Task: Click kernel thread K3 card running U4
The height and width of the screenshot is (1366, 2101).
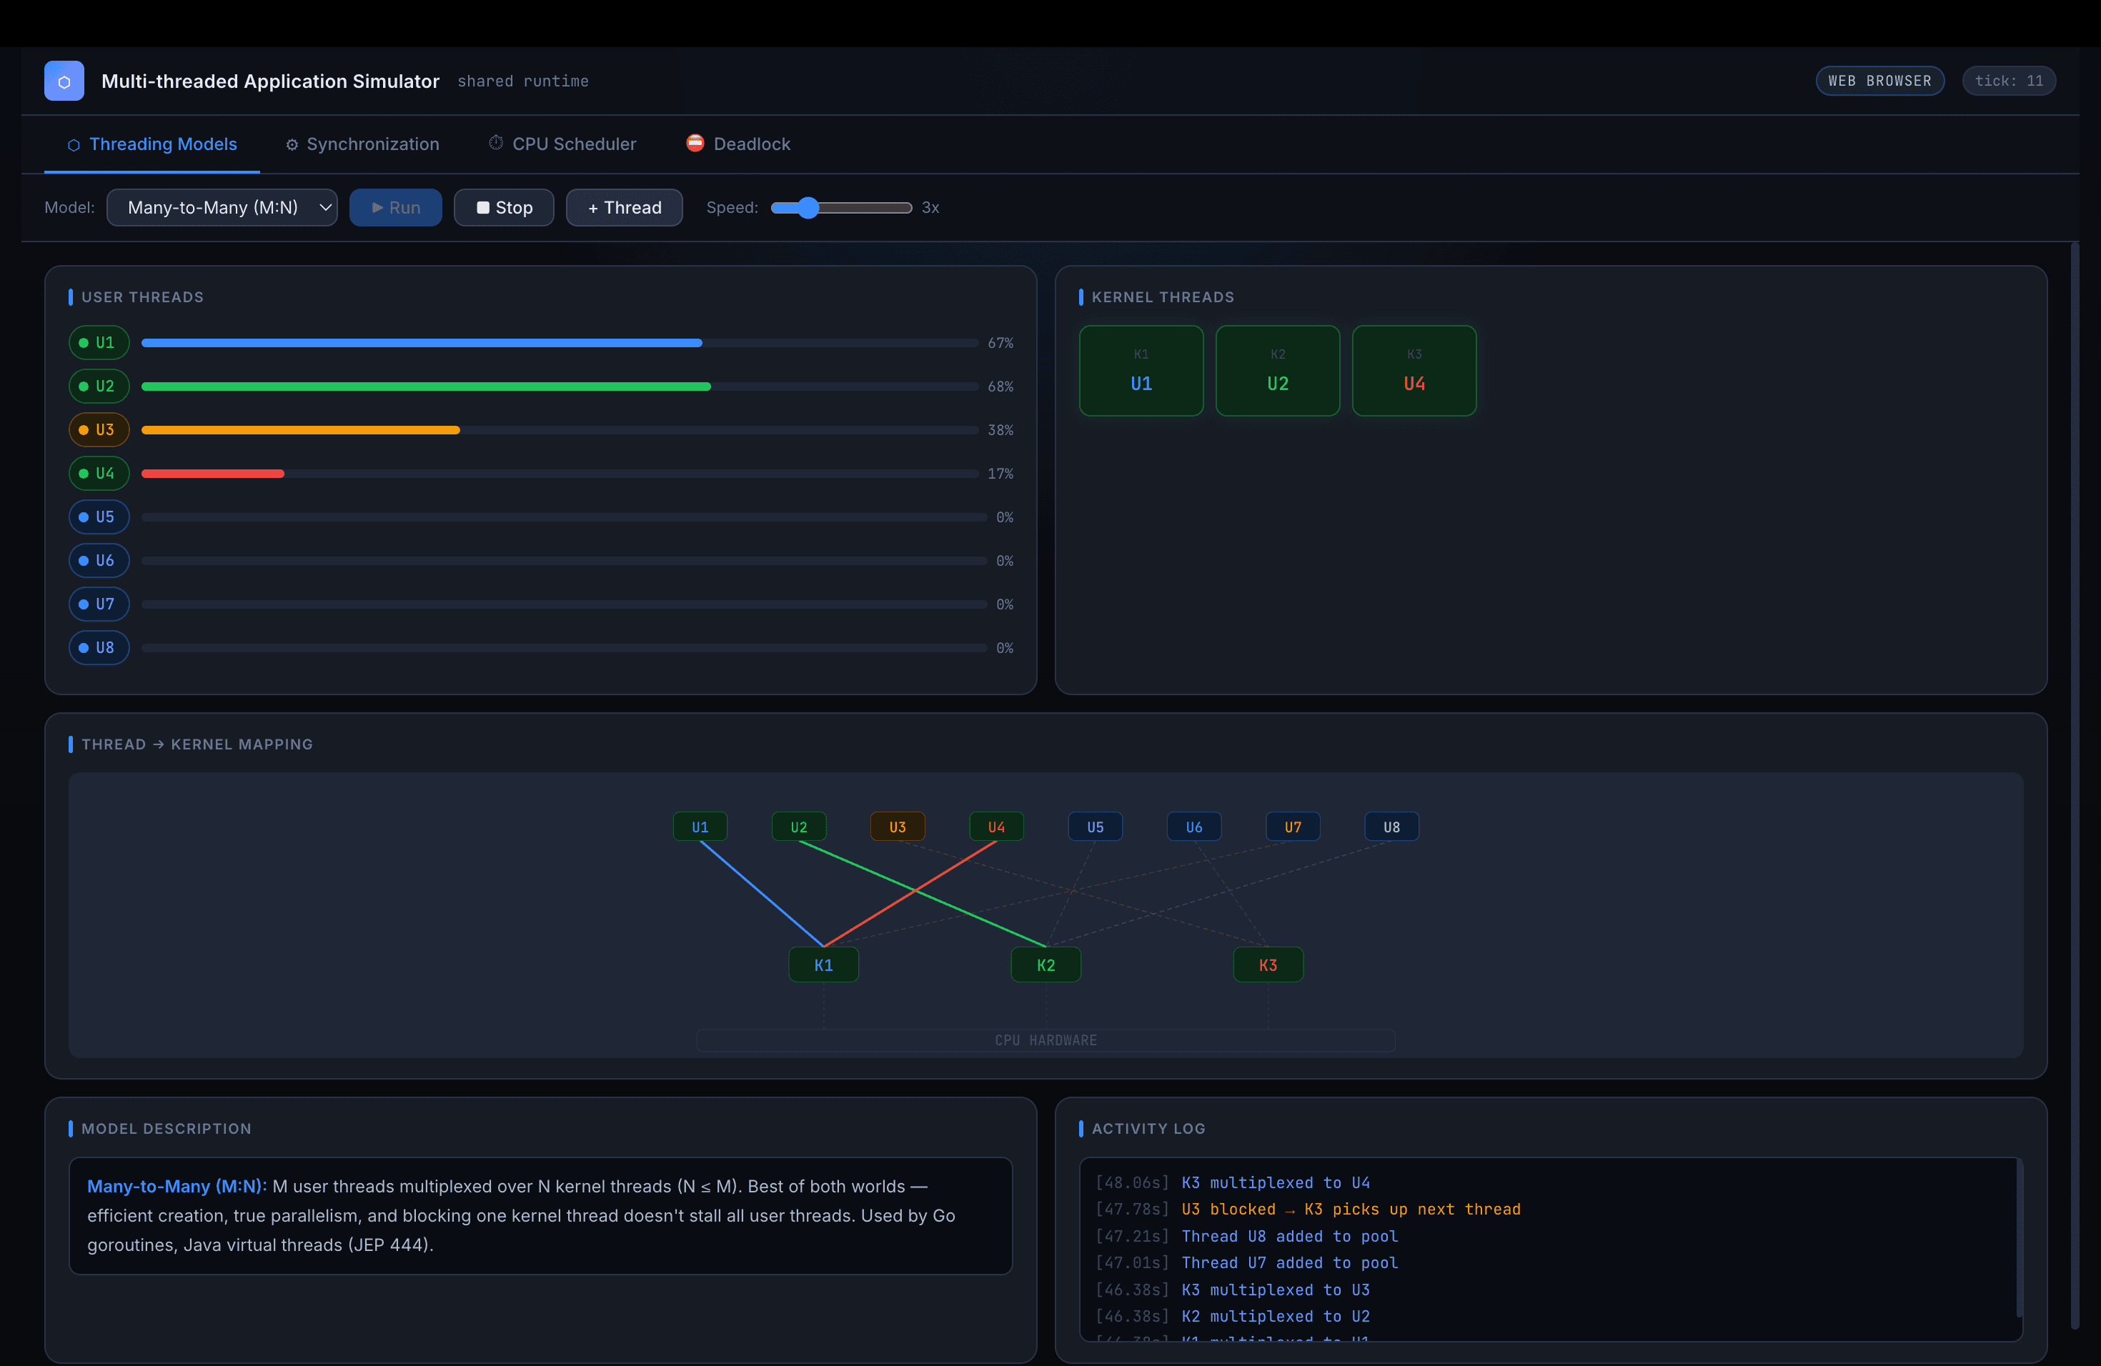Action: pos(1414,371)
